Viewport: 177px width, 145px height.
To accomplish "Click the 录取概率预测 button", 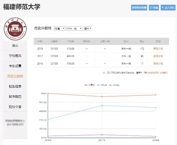I will coord(139,8).
